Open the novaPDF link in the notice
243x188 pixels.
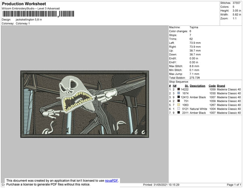click(x=111, y=181)
